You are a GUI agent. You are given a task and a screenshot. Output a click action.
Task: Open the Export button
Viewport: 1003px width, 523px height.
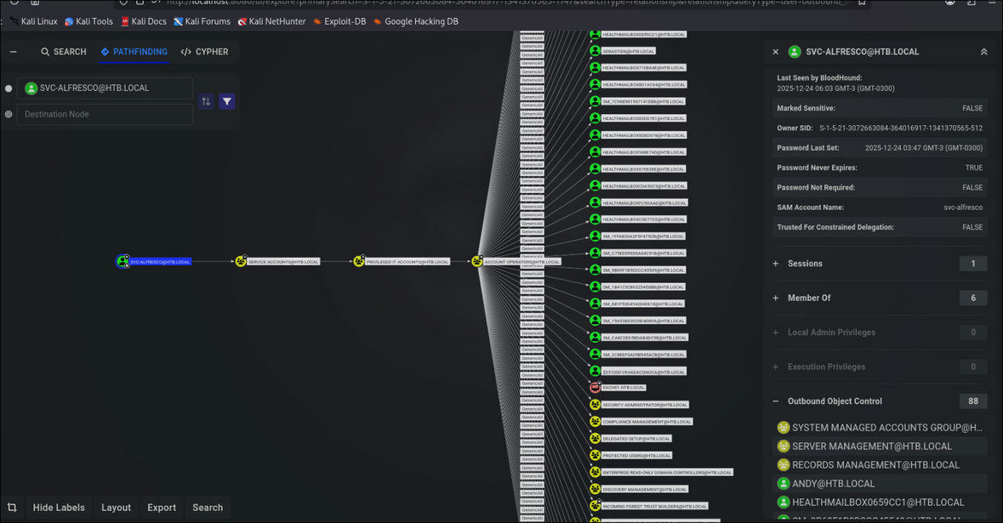[161, 508]
